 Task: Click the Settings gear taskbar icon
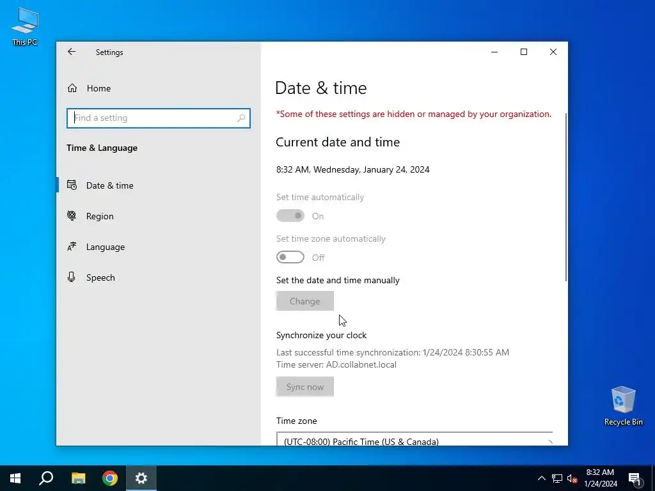coord(141,478)
